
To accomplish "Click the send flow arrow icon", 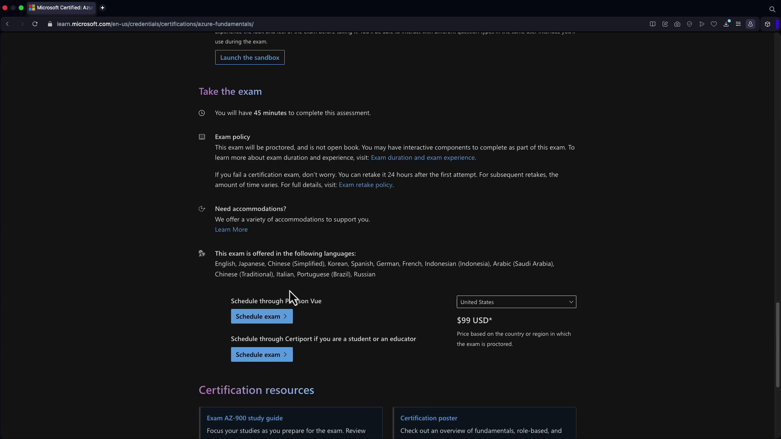I will point(702,24).
